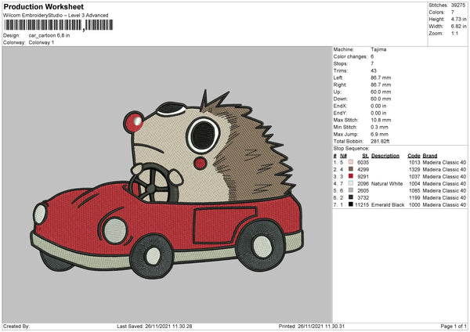The height and width of the screenshot is (332, 470).
Task: Click the Code column header
Action: 414,155
